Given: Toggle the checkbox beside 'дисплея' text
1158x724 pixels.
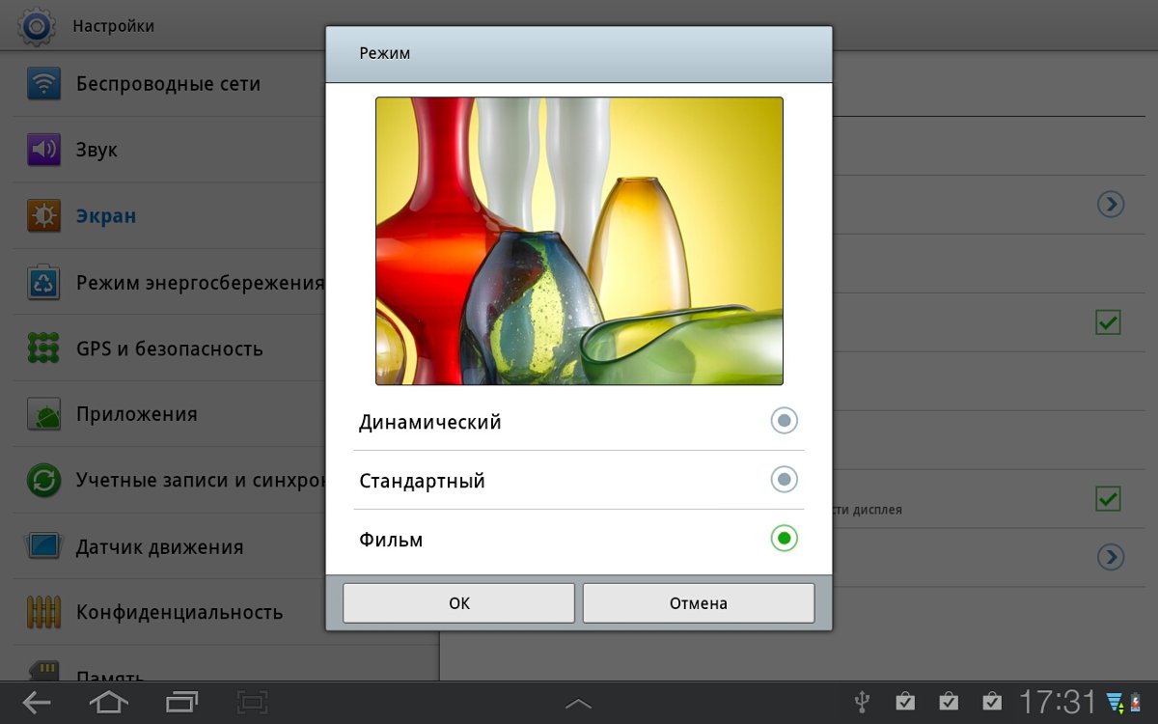Looking at the screenshot, I should click(x=1108, y=499).
